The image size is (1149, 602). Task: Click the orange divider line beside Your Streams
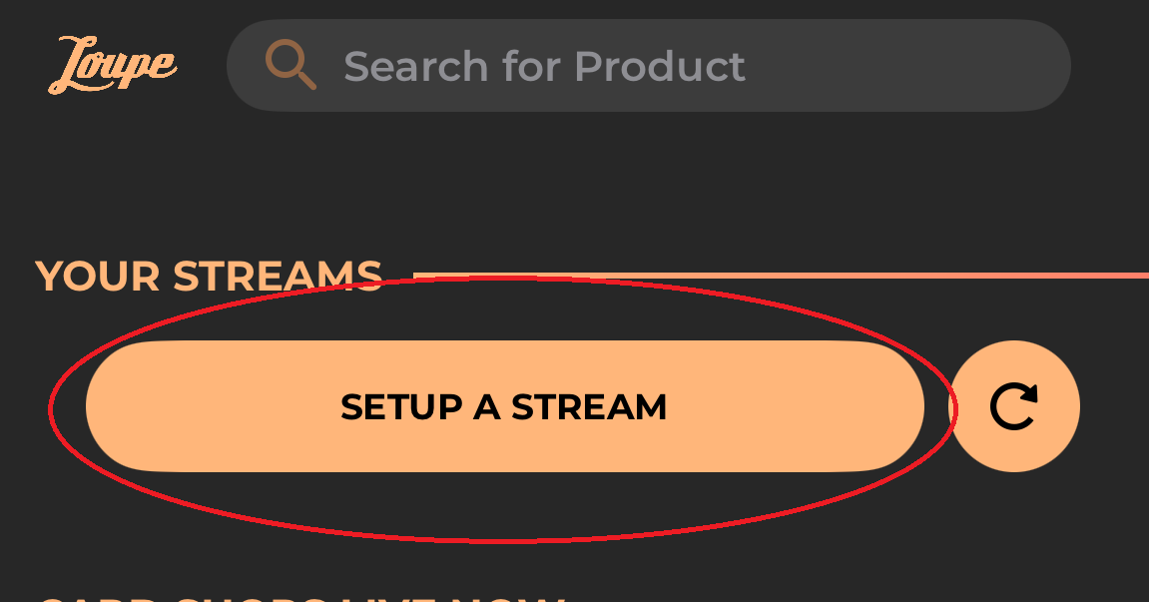(x=779, y=275)
